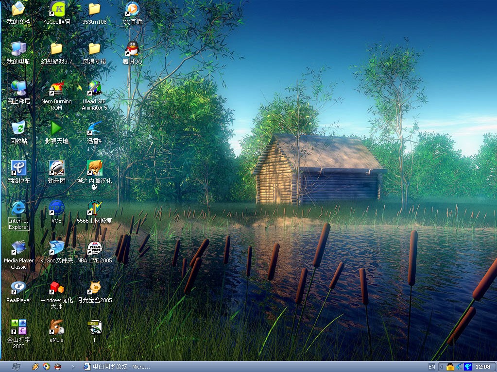Viewport: 497px width, 372px height.
Task: Open the Windows优化大师 shortcut
Action: click(x=56, y=288)
